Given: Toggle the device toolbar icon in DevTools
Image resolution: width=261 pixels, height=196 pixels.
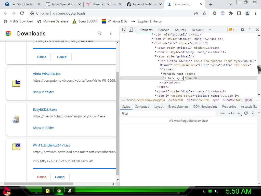Looking at the screenshot, I should [x=131, y=30].
